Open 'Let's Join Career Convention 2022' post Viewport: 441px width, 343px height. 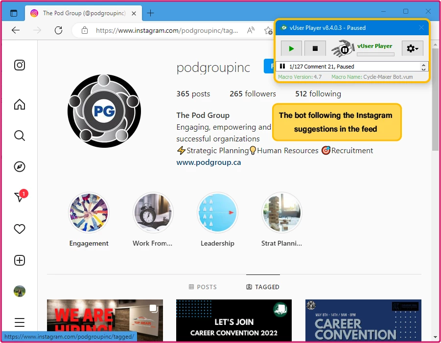[234, 320]
